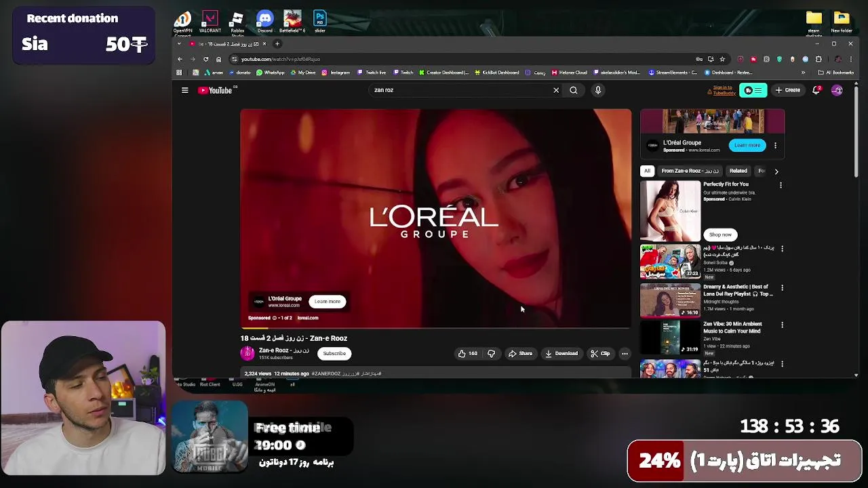
Task: Launch the Discord desktop shortcut
Action: click(x=265, y=22)
